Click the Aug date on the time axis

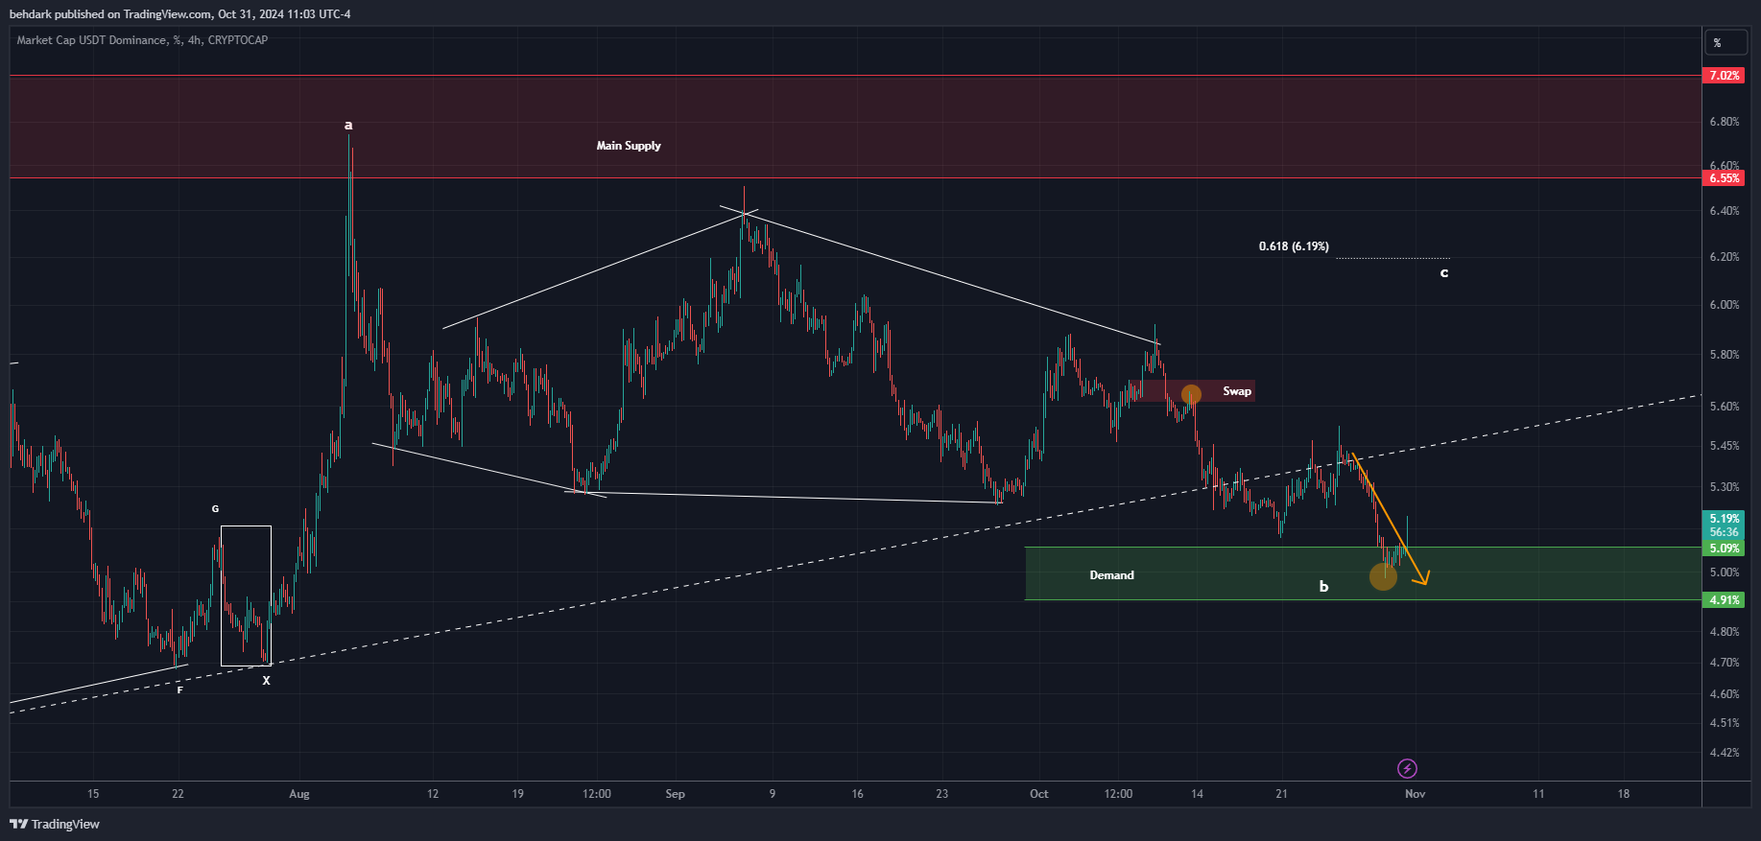click(x=299, y=794)
